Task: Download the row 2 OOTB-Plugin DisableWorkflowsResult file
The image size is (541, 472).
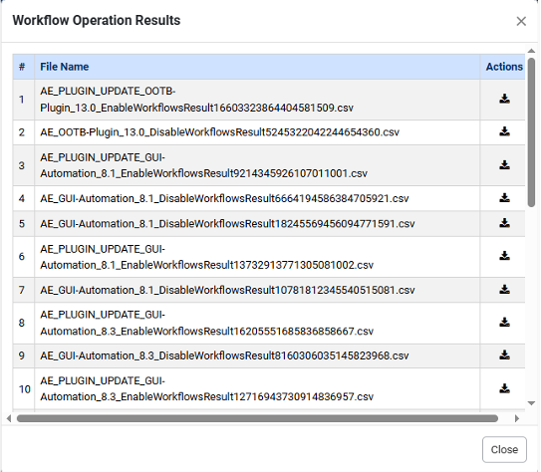Action: 504,131
